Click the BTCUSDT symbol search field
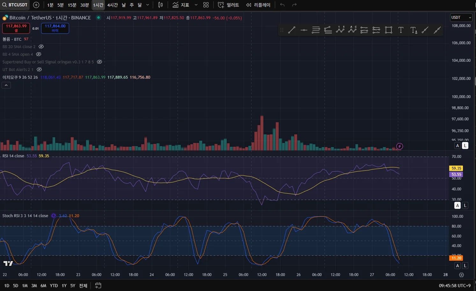Image resolution: width=476 pixels, height=291 pixels. coord(15,5)
